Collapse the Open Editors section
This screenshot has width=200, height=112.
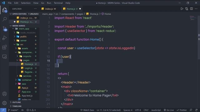point(11,14)
